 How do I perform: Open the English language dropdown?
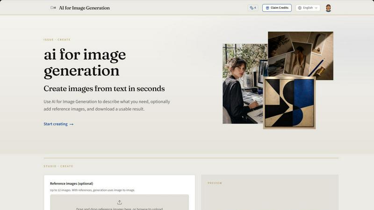pos(308,8)
